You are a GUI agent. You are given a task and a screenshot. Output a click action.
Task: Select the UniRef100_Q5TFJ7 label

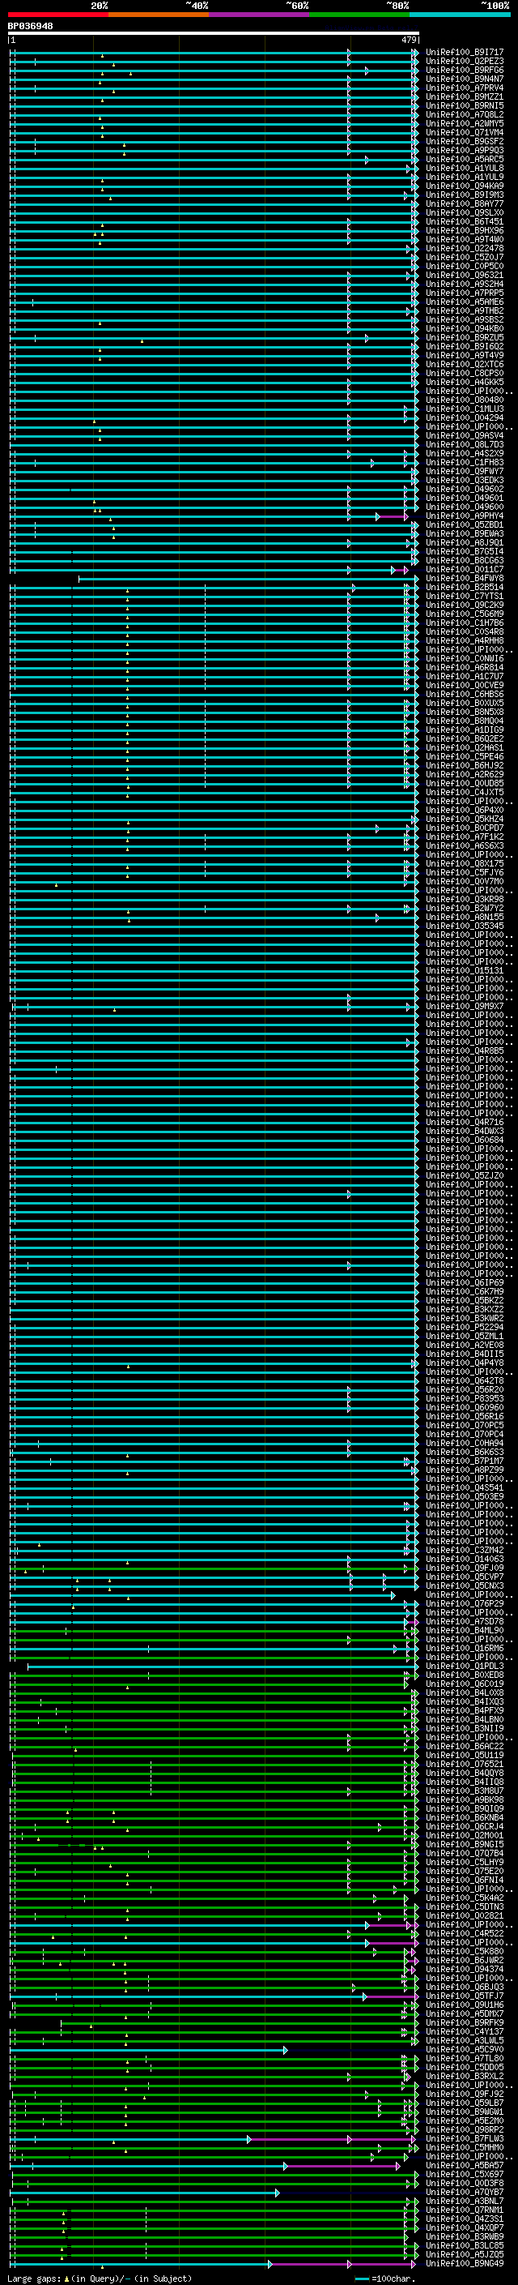465,1996
